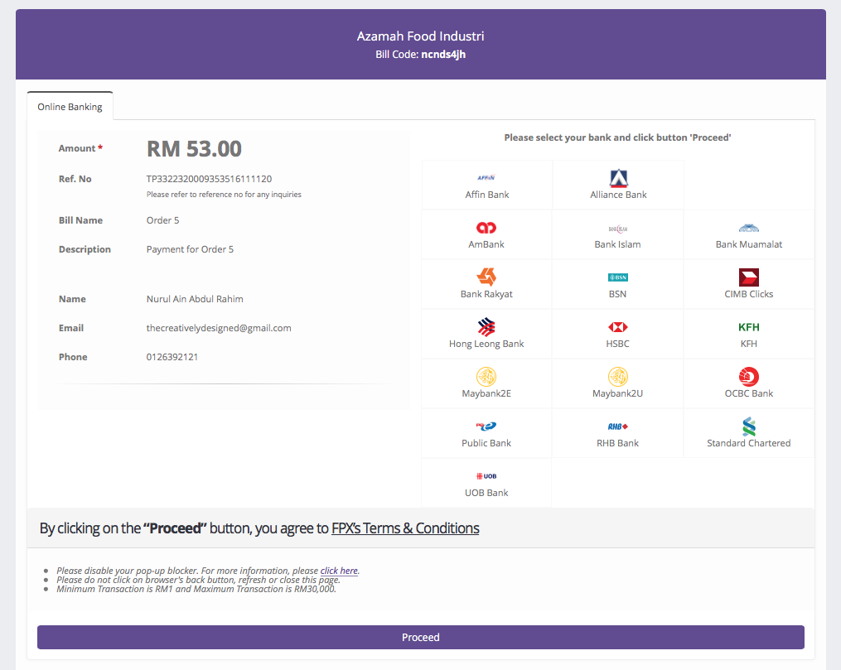The image size is (841, 670).
Task: Click the name Nurul Ain Abdul Rahim
Action: 195,299
